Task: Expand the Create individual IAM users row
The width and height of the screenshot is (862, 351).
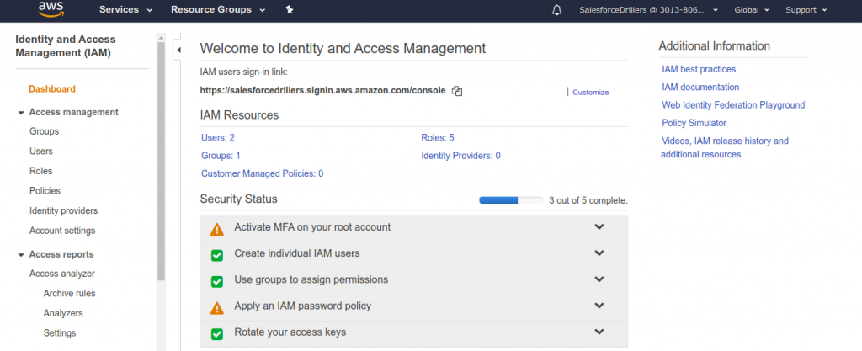Action: 599,253
